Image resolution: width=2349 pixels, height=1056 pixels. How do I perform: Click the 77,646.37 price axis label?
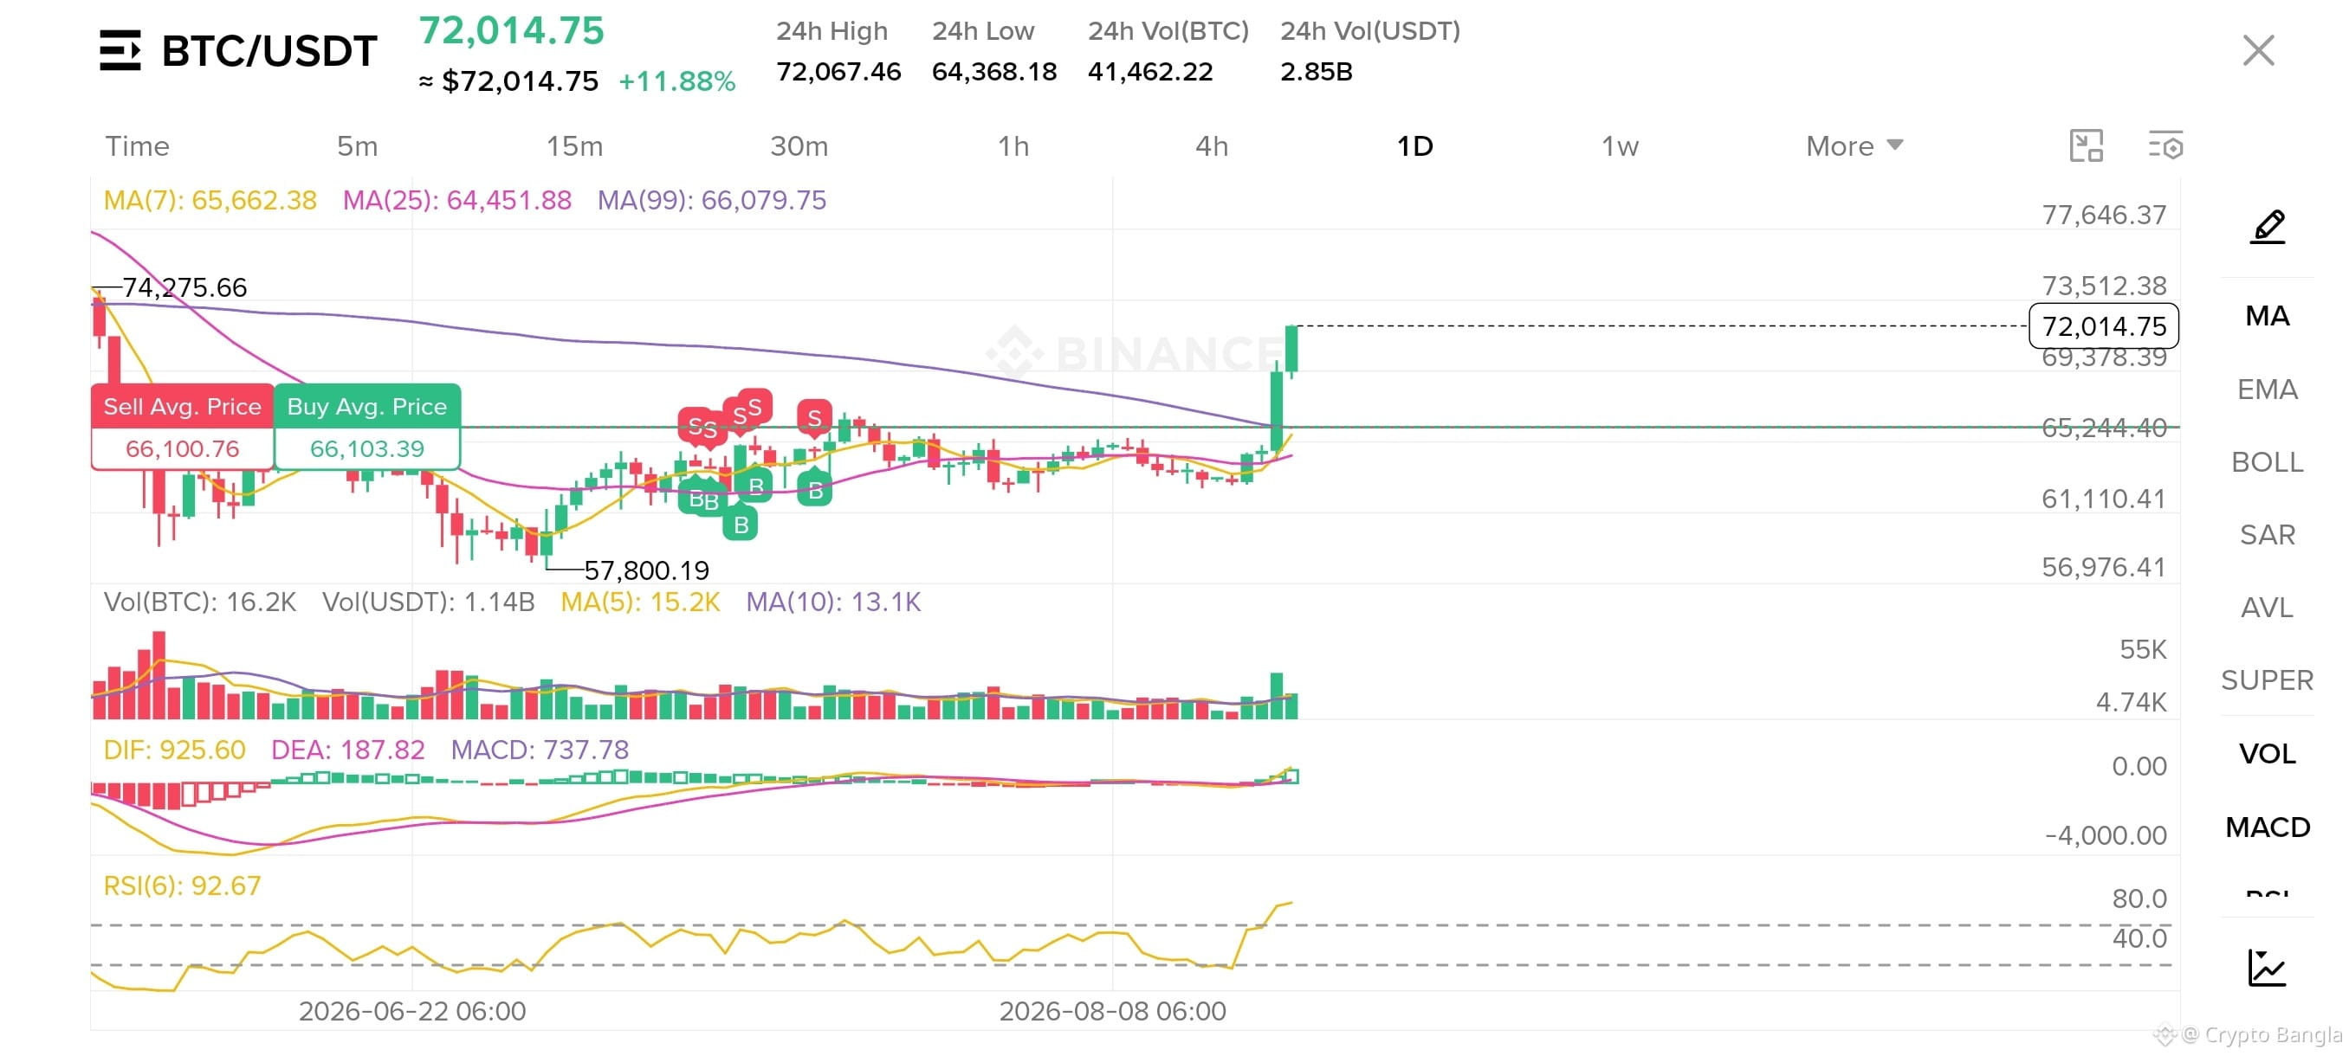[2104, 215]
